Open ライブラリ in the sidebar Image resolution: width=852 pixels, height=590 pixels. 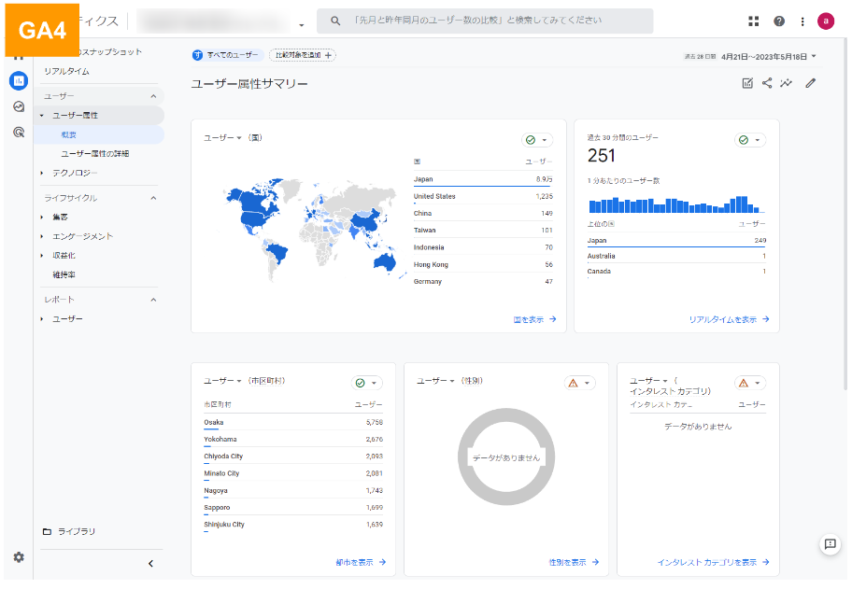[76, 531]
